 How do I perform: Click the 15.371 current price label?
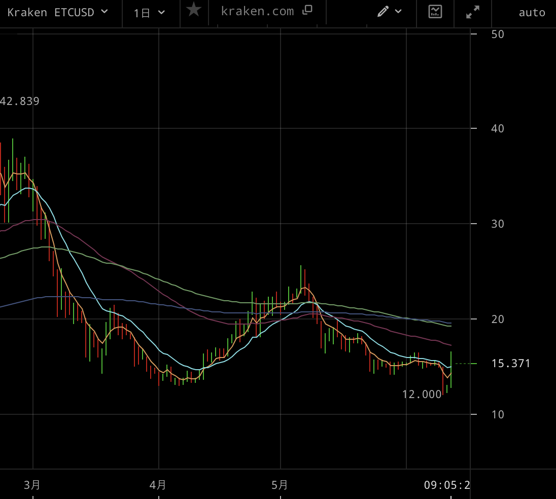tap(511, 364)
